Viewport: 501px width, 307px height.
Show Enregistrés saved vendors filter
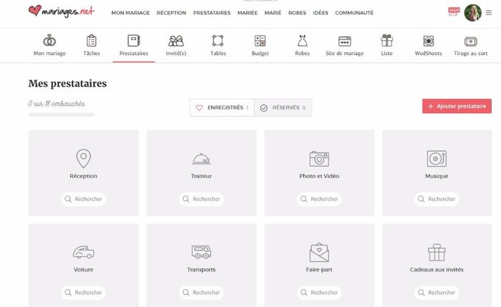(x=222, y=107)
